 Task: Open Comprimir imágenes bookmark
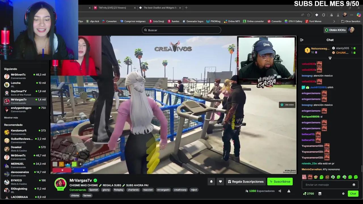[x=133, y=21]
